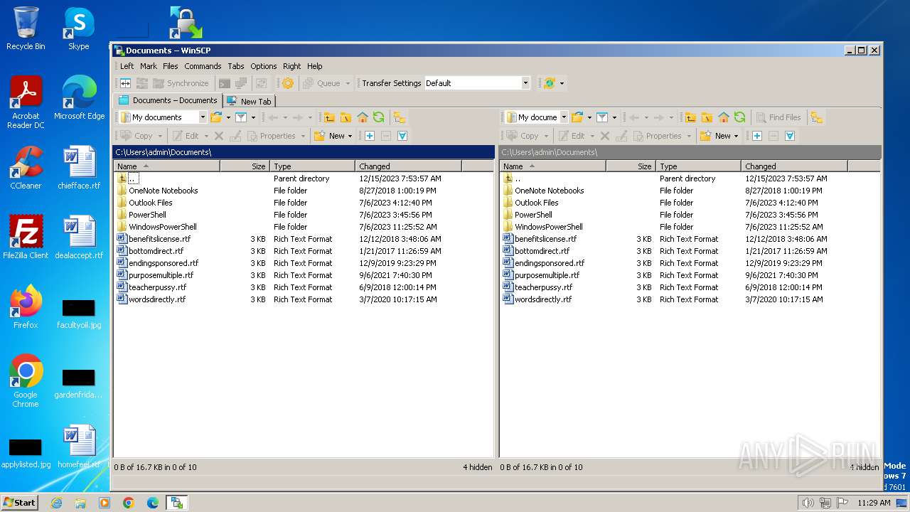910x512 pixels.
Task: Expand the New dropdown arrow in right panel
Action: click(736, 136)
